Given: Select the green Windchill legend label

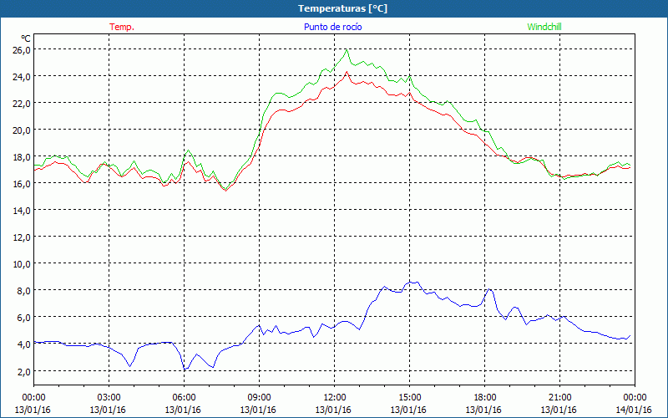Looking at the screenshot, I should click(x=544, y=27).
